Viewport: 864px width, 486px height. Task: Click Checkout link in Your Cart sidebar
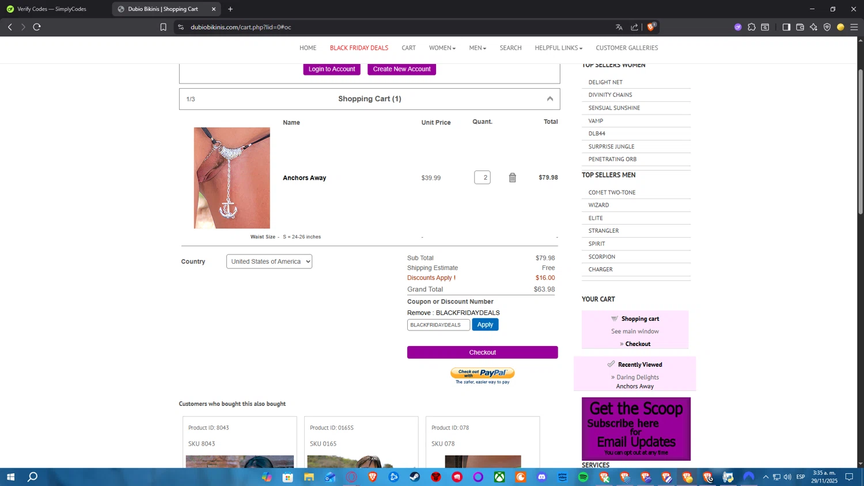point(638,344)
